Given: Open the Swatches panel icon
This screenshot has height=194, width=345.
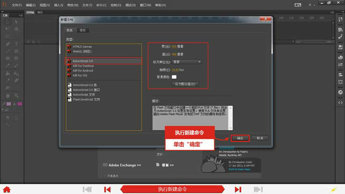Looking at the screenshot, I should pyautogui.click(x=340, y=64).
